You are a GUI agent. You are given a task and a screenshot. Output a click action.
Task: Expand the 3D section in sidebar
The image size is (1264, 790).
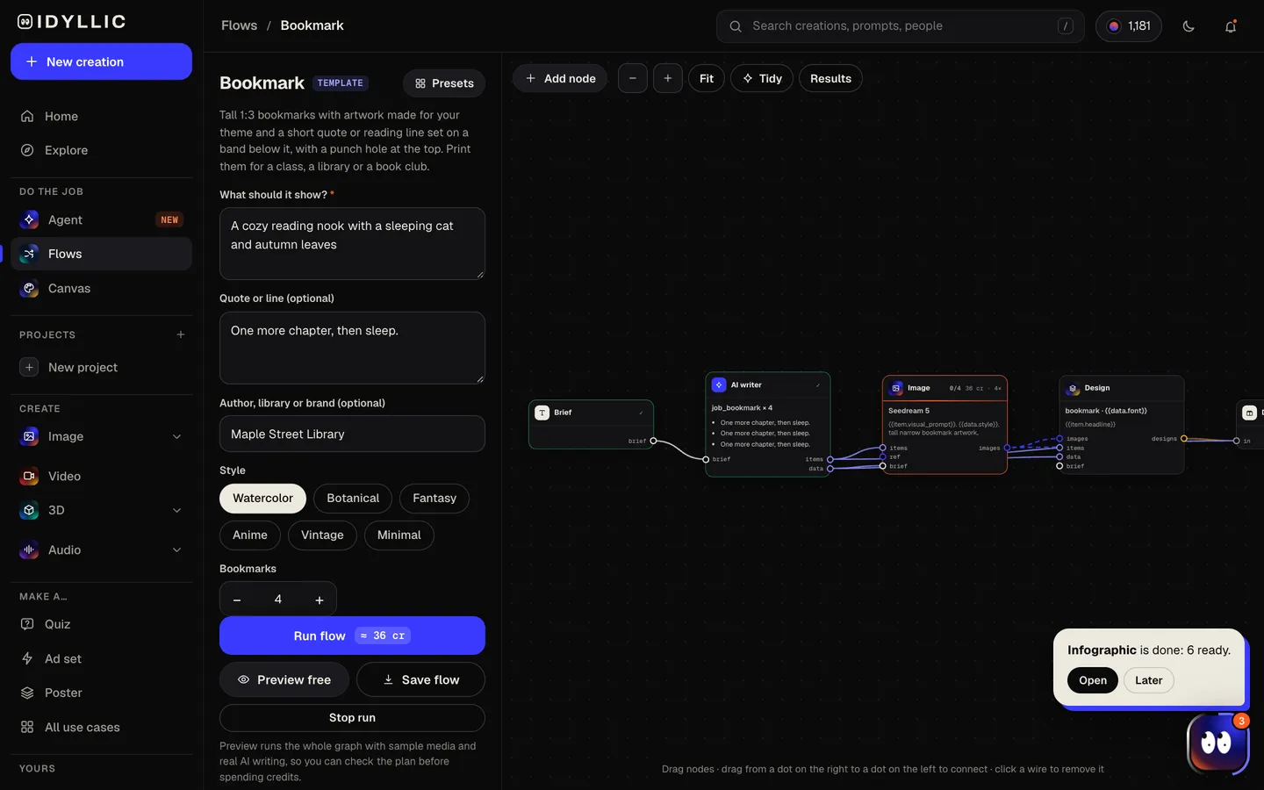click(176, 510)
